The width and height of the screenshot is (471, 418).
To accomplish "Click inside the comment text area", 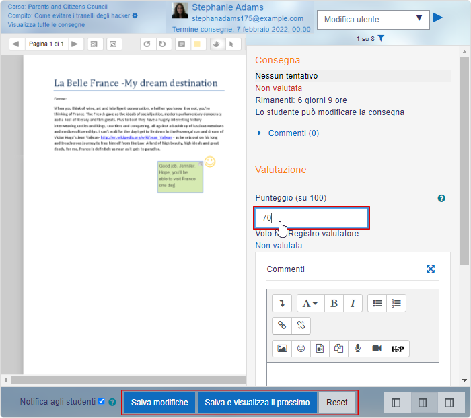I will click(x=353, y=374).
